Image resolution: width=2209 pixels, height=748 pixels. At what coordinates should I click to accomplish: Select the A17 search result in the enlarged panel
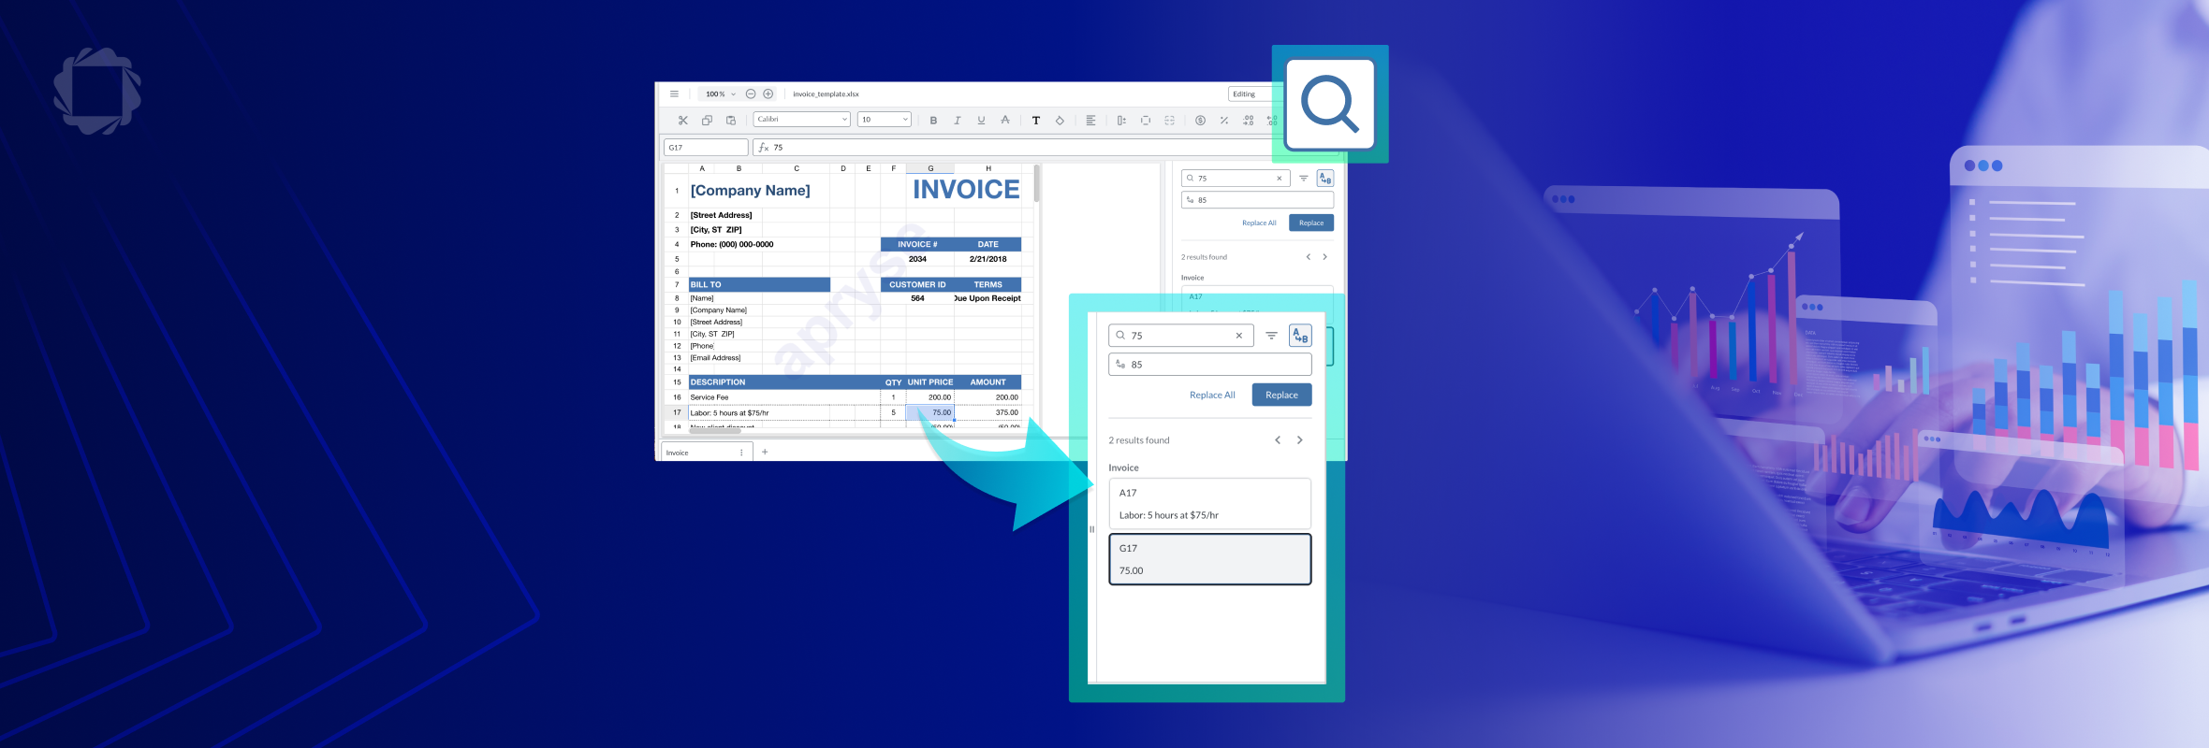click(x=1210, y=504)
